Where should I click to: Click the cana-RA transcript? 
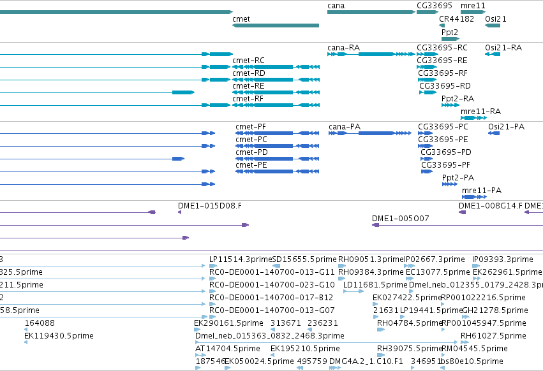(371, 54)
